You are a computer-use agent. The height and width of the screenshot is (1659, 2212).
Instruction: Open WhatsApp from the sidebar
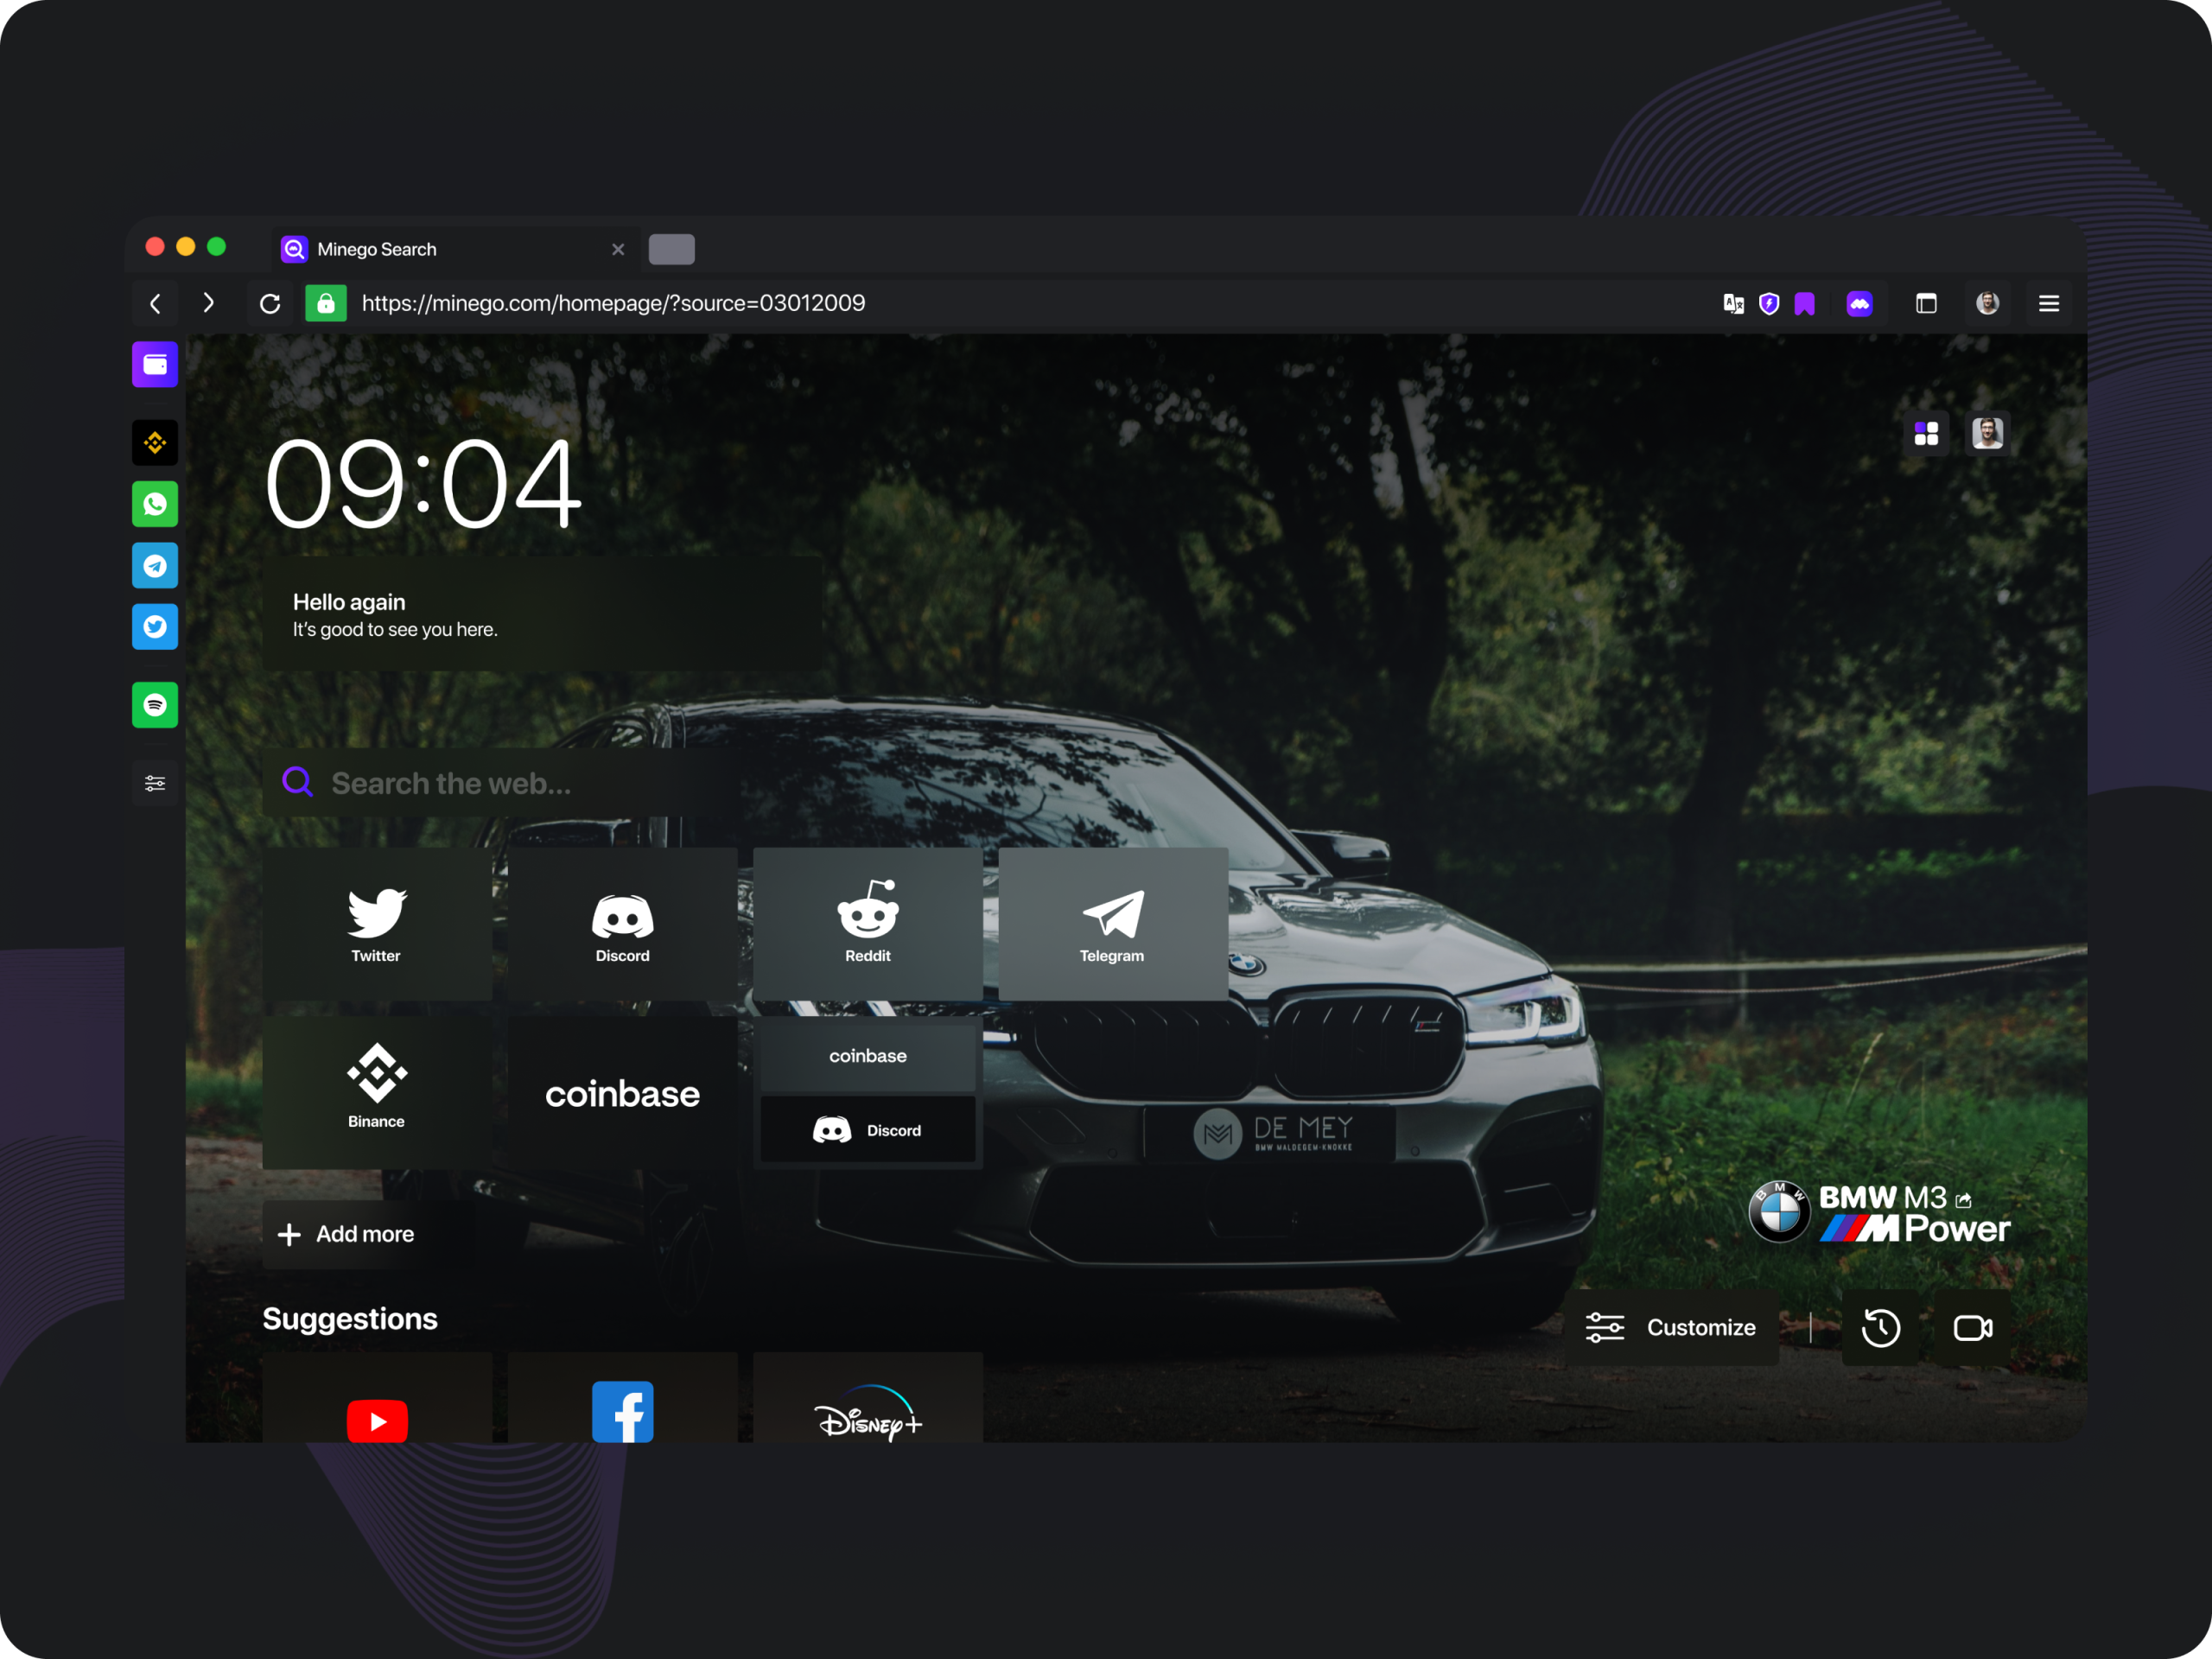155,504
